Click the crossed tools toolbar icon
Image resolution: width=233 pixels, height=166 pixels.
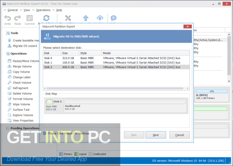[68, 18]
